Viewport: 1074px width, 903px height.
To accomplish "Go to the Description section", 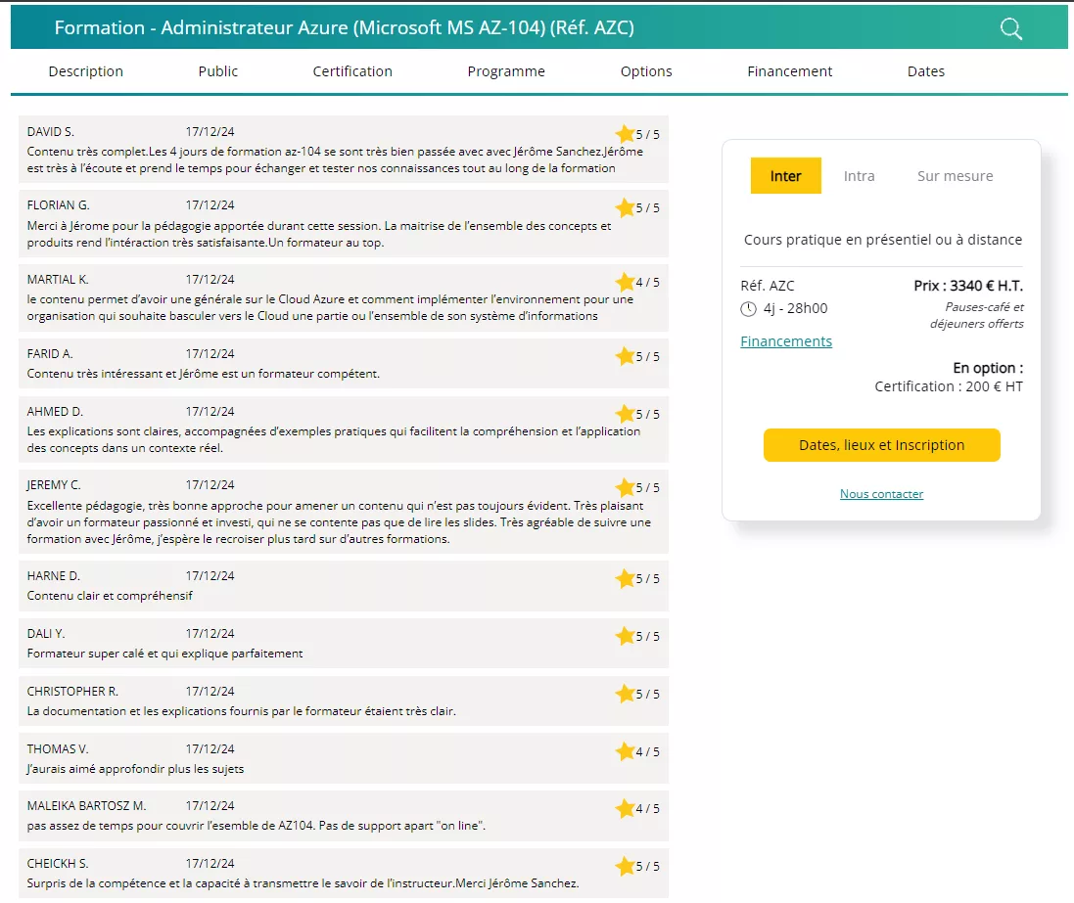I will (85, 71).
